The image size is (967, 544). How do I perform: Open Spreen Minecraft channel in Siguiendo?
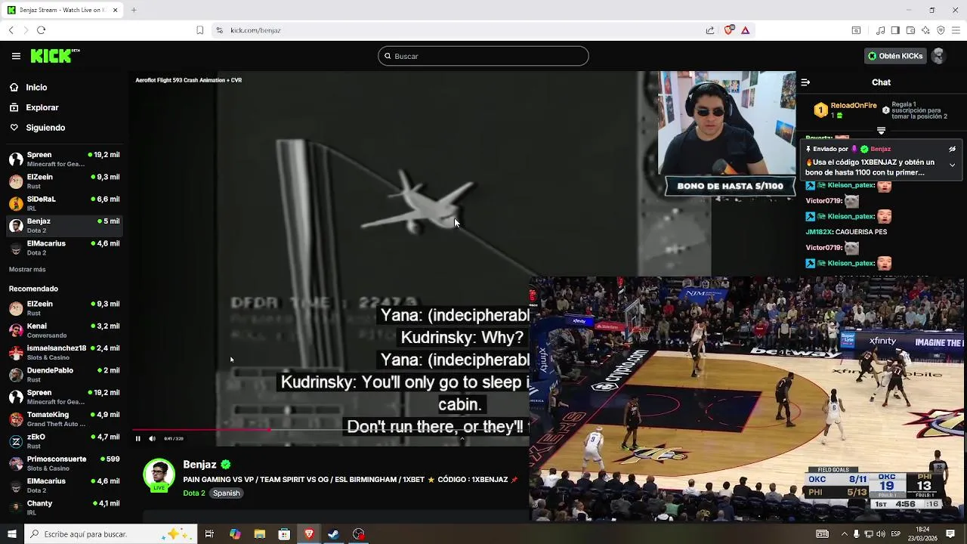tap(64, 159)
